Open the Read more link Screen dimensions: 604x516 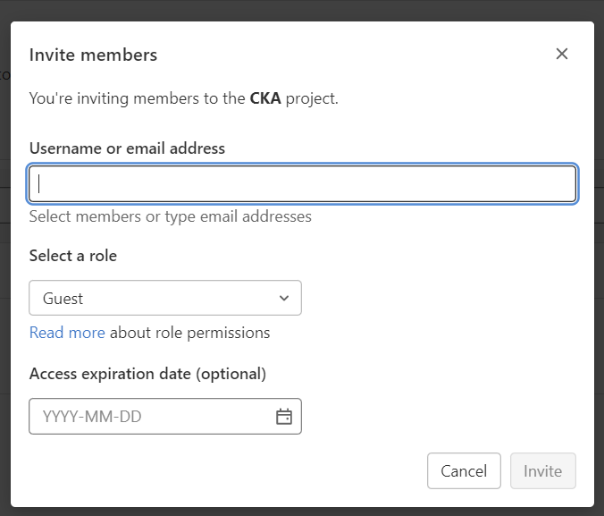pos(67,333)
